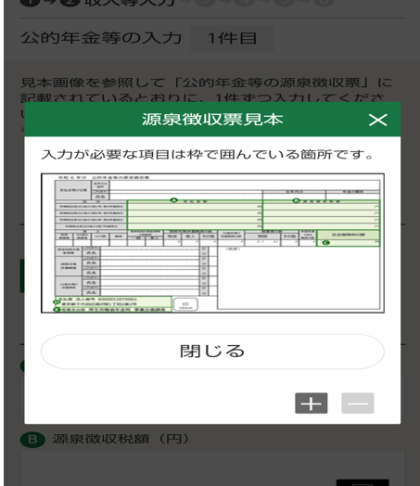Click the 支払者 法人番号 highlighted row
This screenshot has width=420, height=486.
(x=113, y=301)
